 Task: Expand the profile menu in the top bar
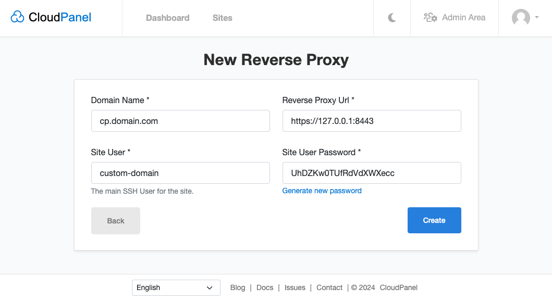tap(526, 18)
